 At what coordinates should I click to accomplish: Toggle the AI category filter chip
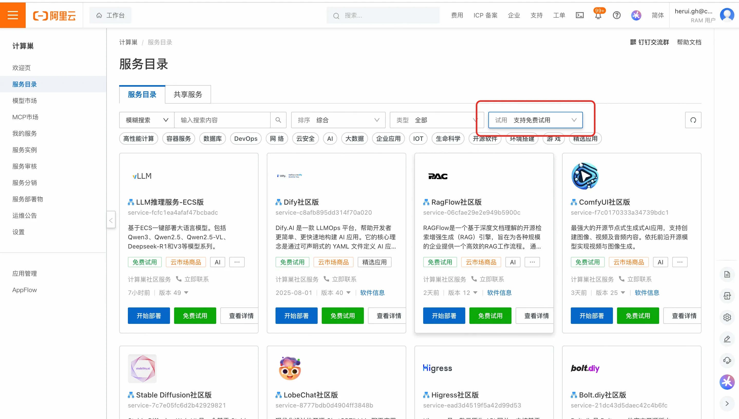point(330,138)
